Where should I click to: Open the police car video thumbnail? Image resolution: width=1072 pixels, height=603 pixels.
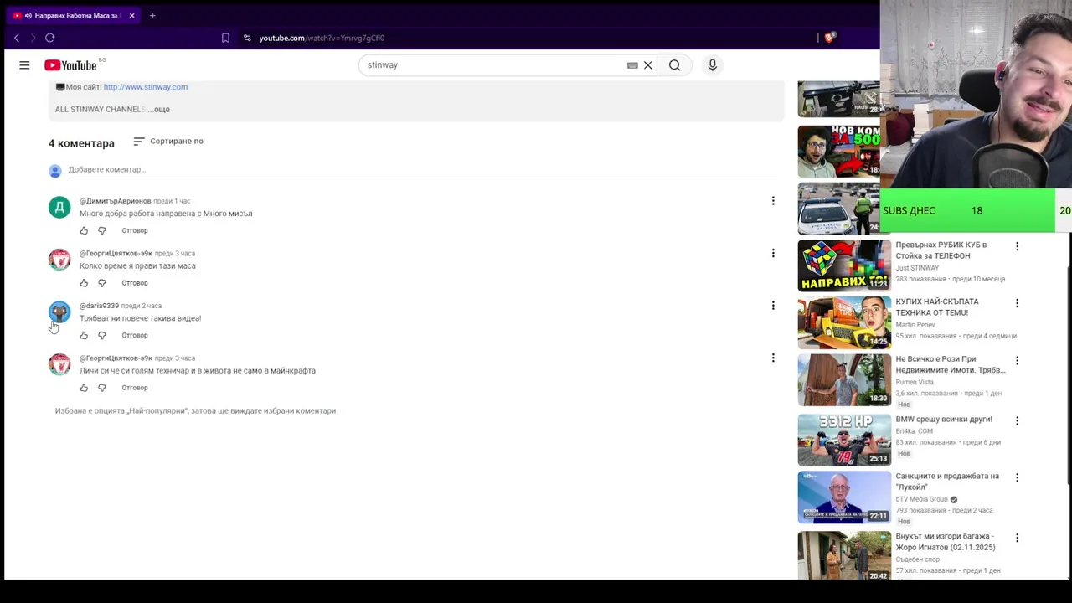pos(838,209)
